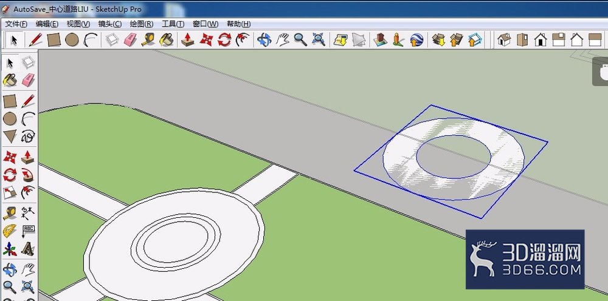
Task: Switch to Front view house icon
Action: [x=540, y=39]
